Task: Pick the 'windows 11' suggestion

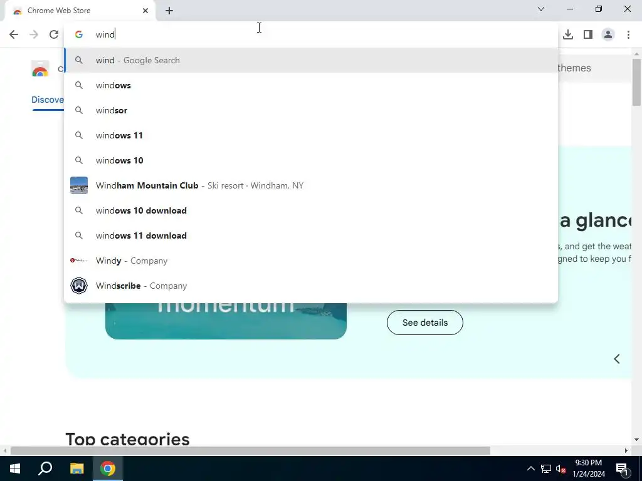Action: 311,135
